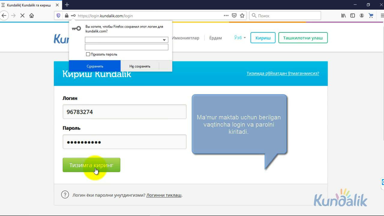Open the browser home page icon
384x216 pixels.
pos(31,16)
